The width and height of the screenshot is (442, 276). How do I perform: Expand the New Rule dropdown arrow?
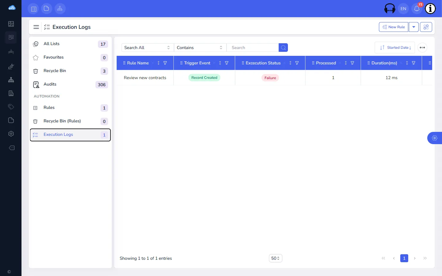coord(414,27)
